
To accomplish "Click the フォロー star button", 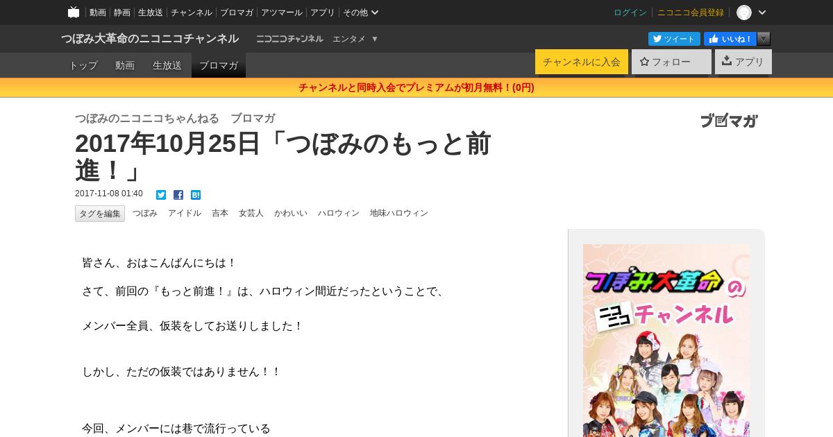I will pyautogui.click(x=671, y=62).
